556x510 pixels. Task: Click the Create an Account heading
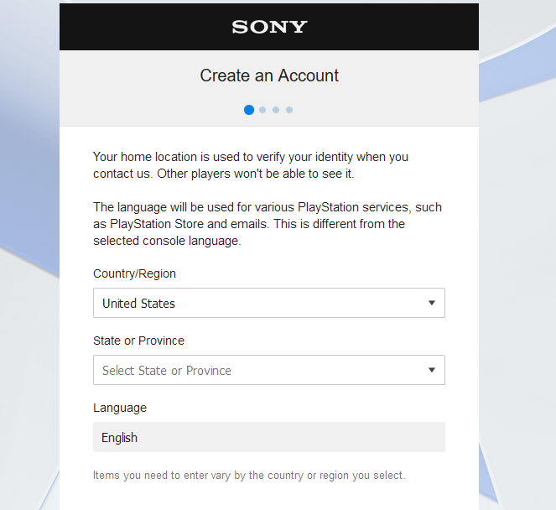(x=269, y=75)
